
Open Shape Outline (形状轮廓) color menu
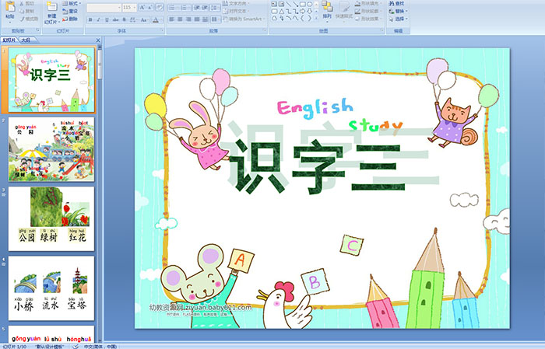[x=369, y=11]
